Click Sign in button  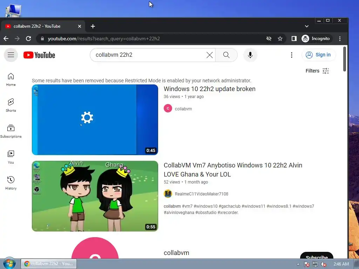319,55
